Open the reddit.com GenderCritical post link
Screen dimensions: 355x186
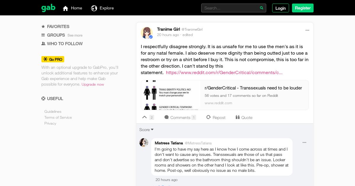point(224,73)
